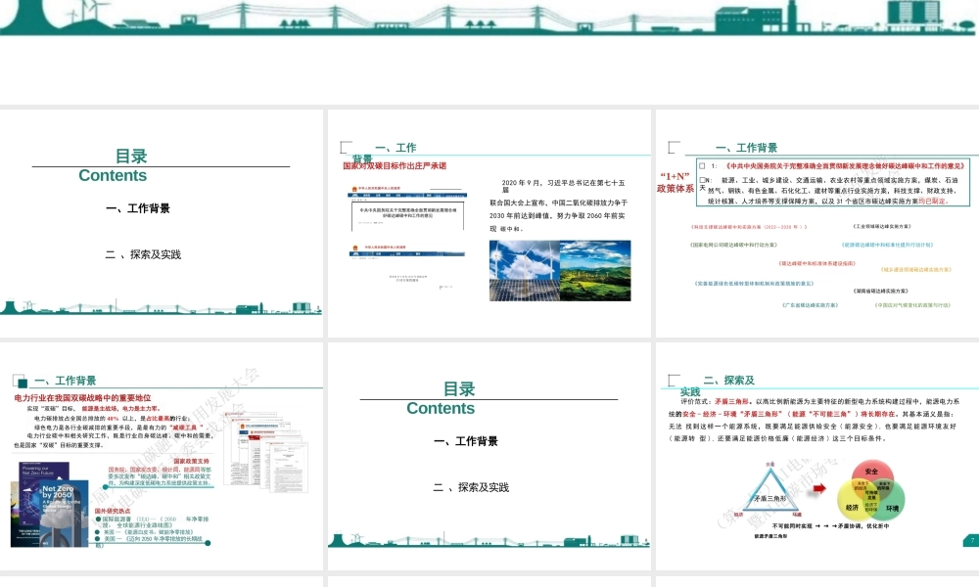The image size is (979, 587).
Task: Open the blue 能源碳达峰碳中和标准化提升行动计划 link
Action: click(887, 245)
